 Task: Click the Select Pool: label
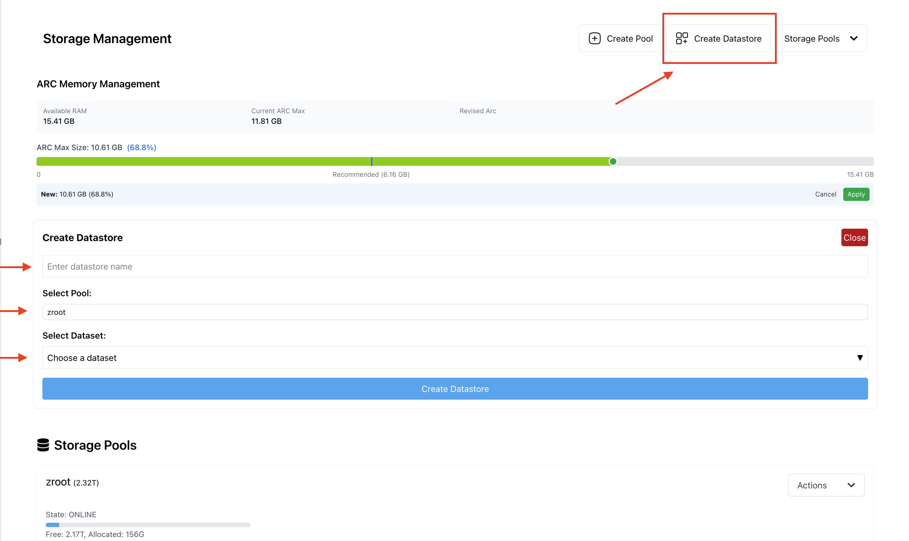click(67, 293)
